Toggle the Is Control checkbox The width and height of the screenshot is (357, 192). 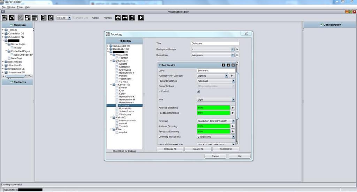(x=198, y=91)
